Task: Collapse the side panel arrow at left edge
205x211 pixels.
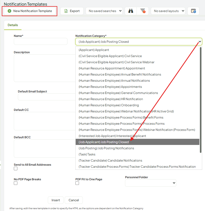Action: [1, 165]
